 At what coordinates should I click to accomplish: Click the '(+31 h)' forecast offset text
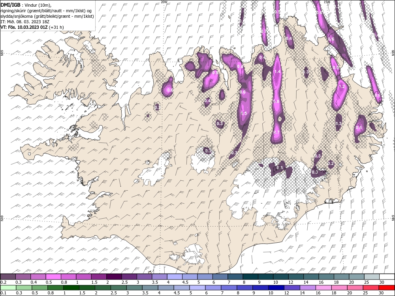tap(56, 27)
